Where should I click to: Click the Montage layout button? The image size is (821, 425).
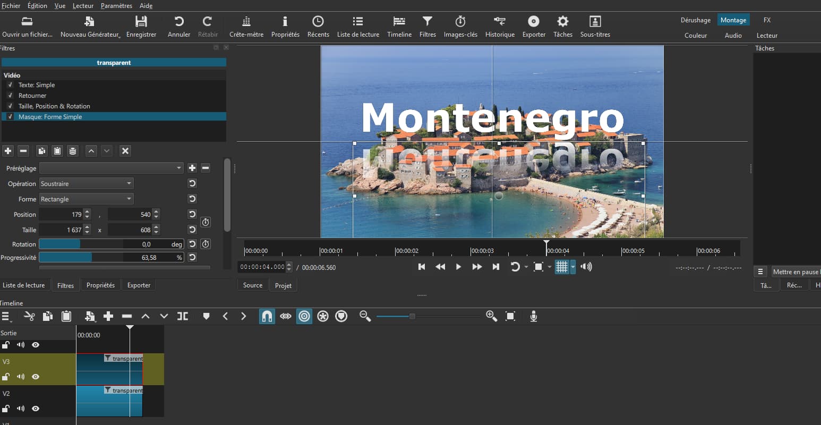pos(733,20)
